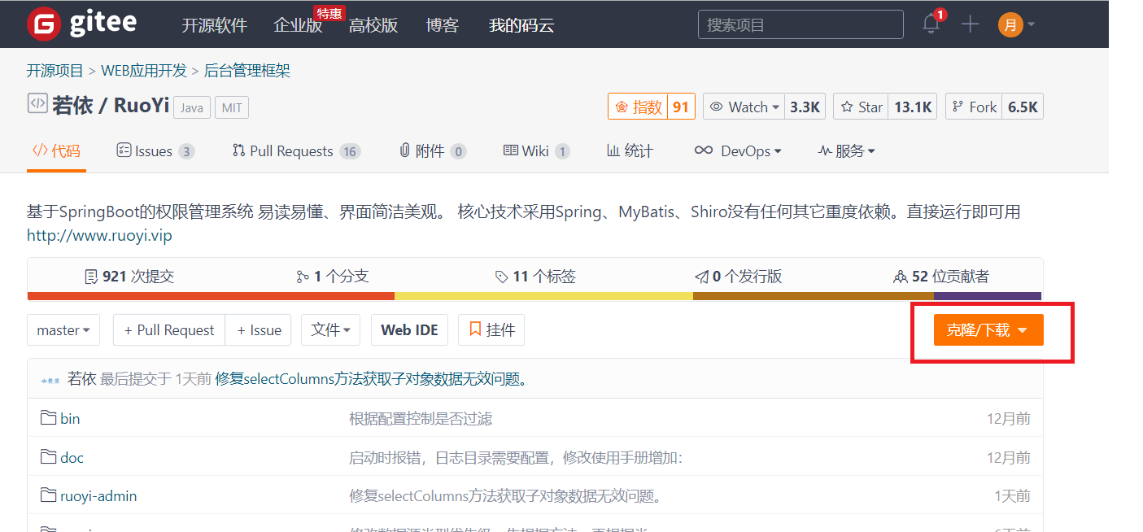View the 0 个发行版 releases
This screenshot has width=1143, height=532.
(x=738, y=277)
